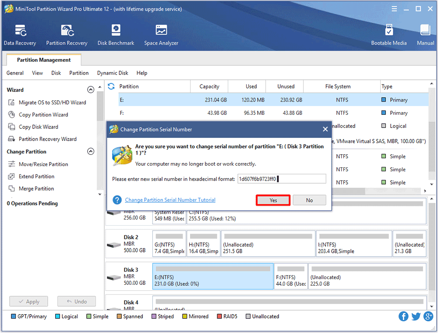The image size is (438, 333).
Task: Select the new serial number input field
Action: pos(282,178)
